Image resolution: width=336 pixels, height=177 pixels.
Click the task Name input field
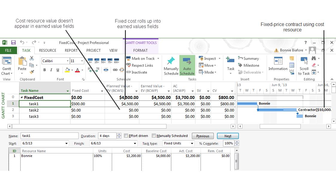point(50,136)
